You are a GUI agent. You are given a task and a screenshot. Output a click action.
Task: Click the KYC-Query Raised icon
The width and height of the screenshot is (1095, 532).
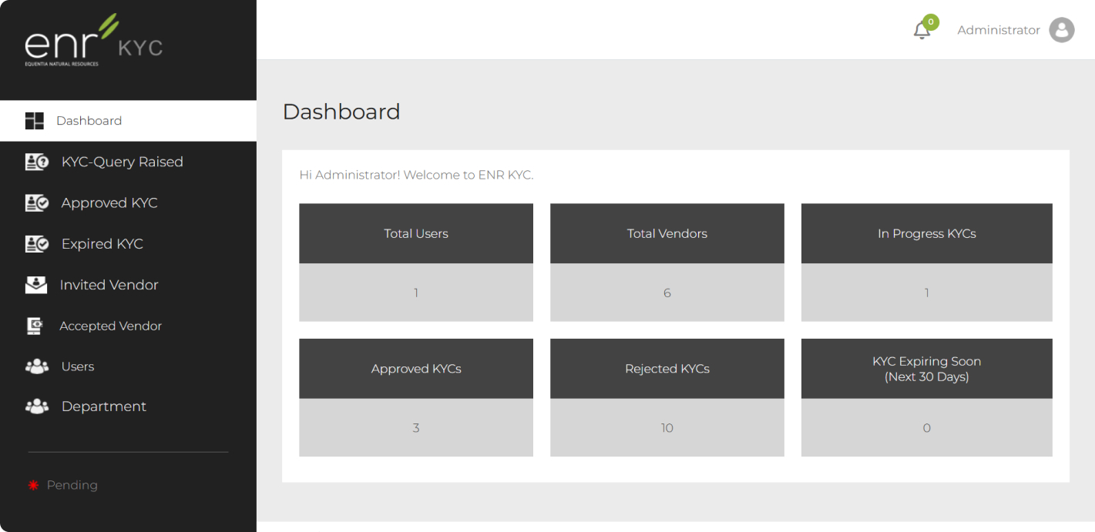tap(36, 162)
